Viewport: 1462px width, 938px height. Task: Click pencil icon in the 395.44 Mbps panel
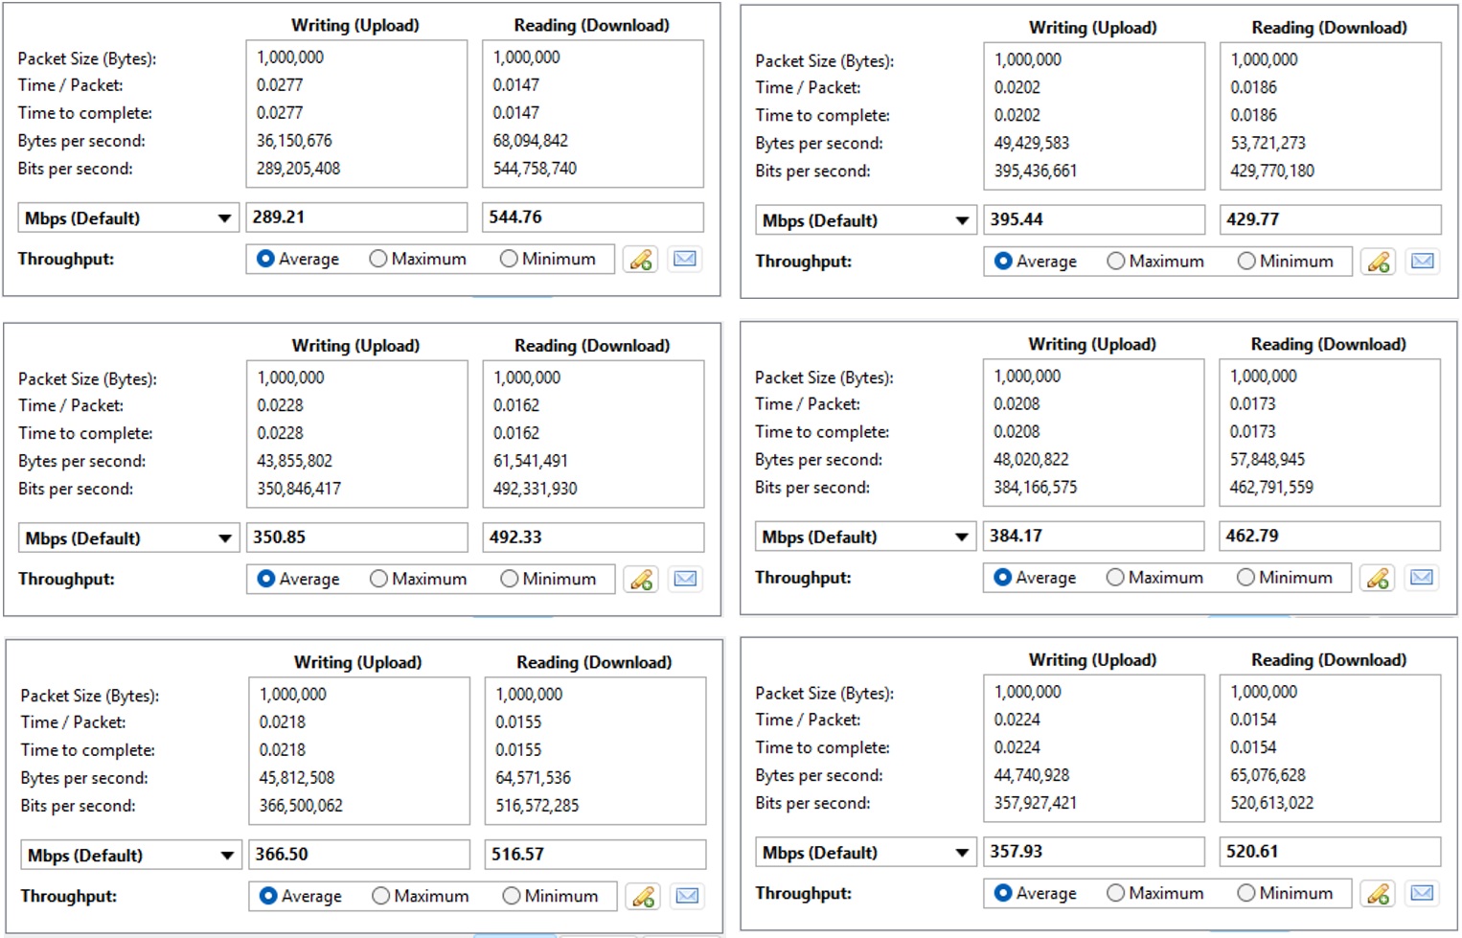(x=1378, y=262)
